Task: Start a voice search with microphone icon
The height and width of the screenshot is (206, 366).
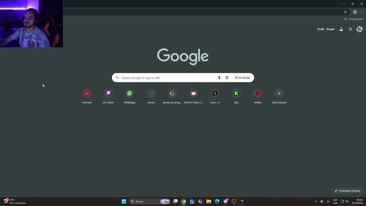Action: pos(219,78)
